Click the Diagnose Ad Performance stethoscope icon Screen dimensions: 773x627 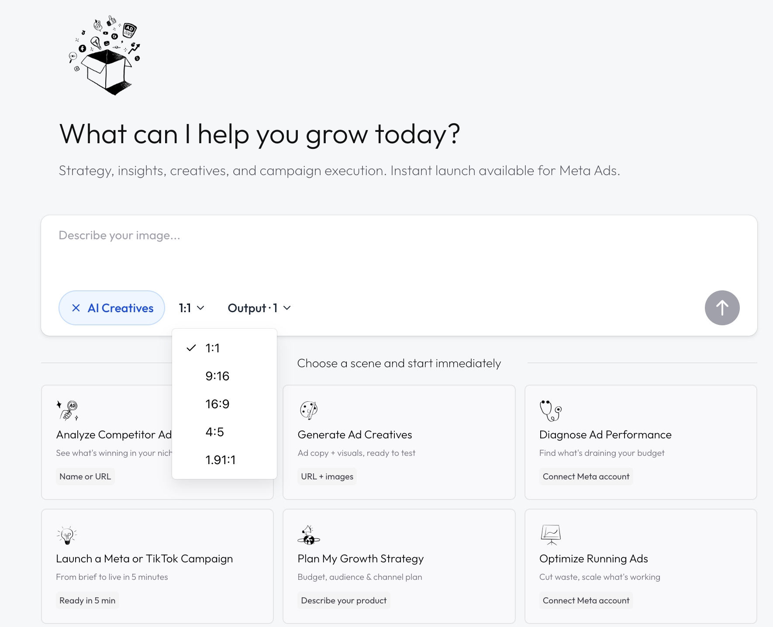pos(551,410)
